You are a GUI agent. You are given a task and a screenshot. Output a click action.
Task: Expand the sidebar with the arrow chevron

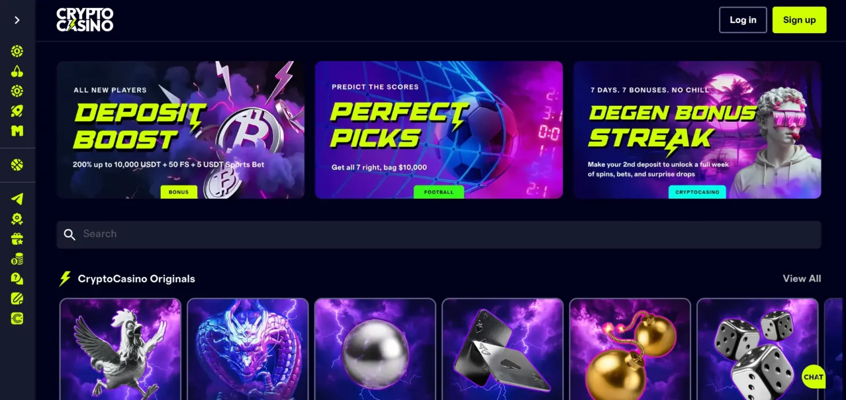[17, 20]
